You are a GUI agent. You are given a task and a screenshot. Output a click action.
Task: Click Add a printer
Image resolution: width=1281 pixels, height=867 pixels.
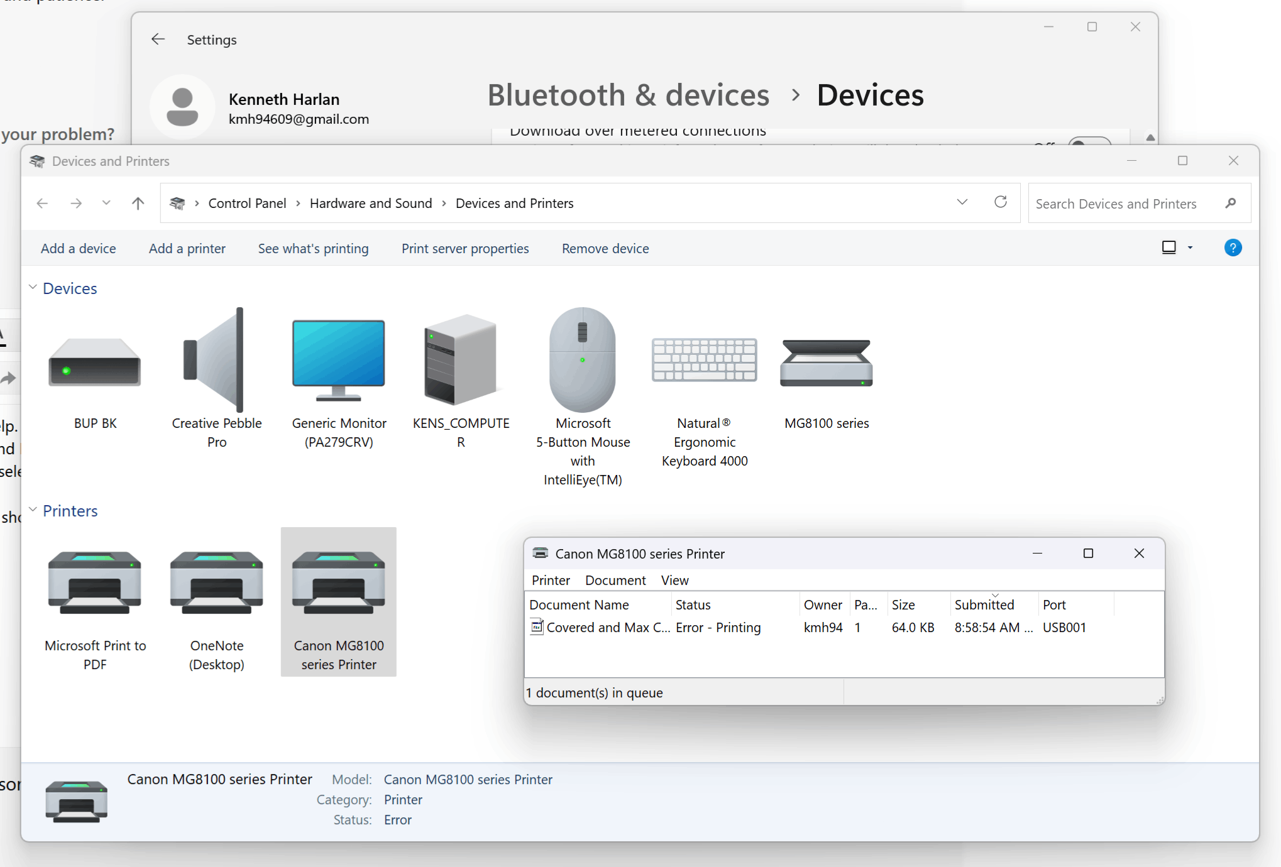point(187,249)
